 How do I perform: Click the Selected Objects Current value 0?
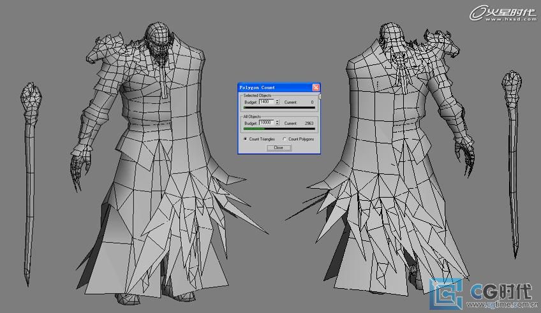point(312,103)
